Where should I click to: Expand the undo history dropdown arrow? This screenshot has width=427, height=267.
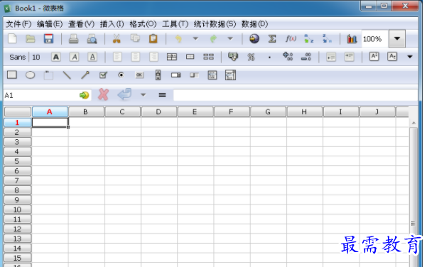[195, 38]
